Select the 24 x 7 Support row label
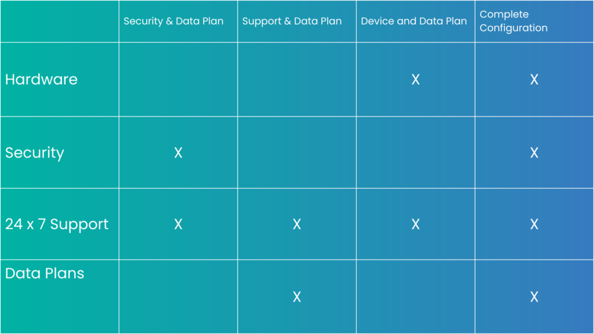The width and height of the screenshot is (594, 334). pyautogui.click(x=57, y=224)
